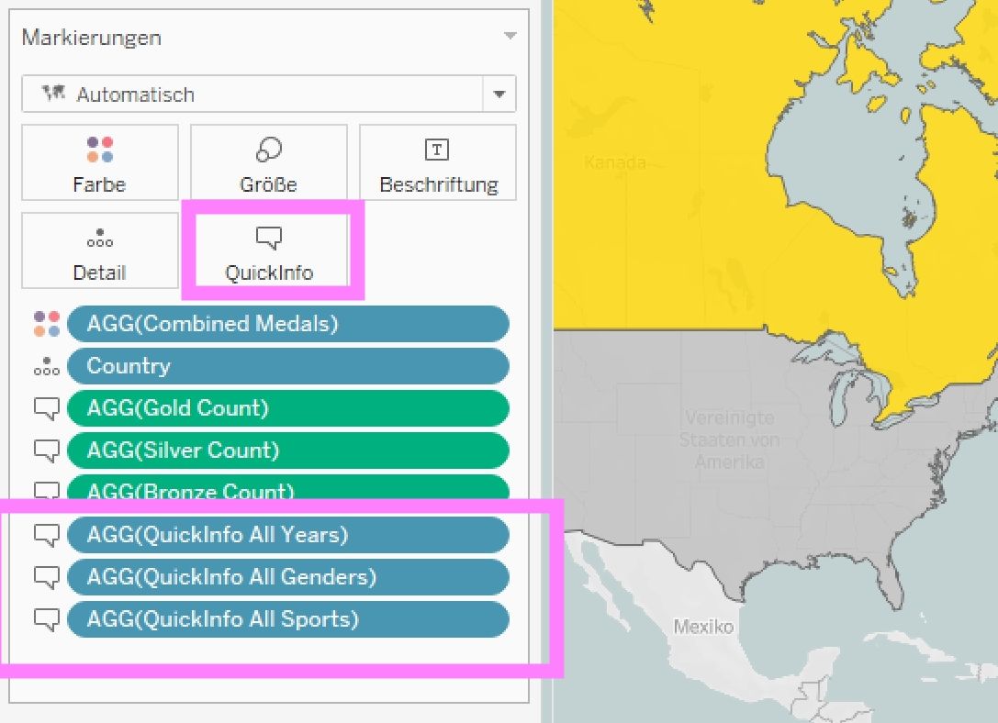Open the Automatisch mark type dropdown

point(269,95)
